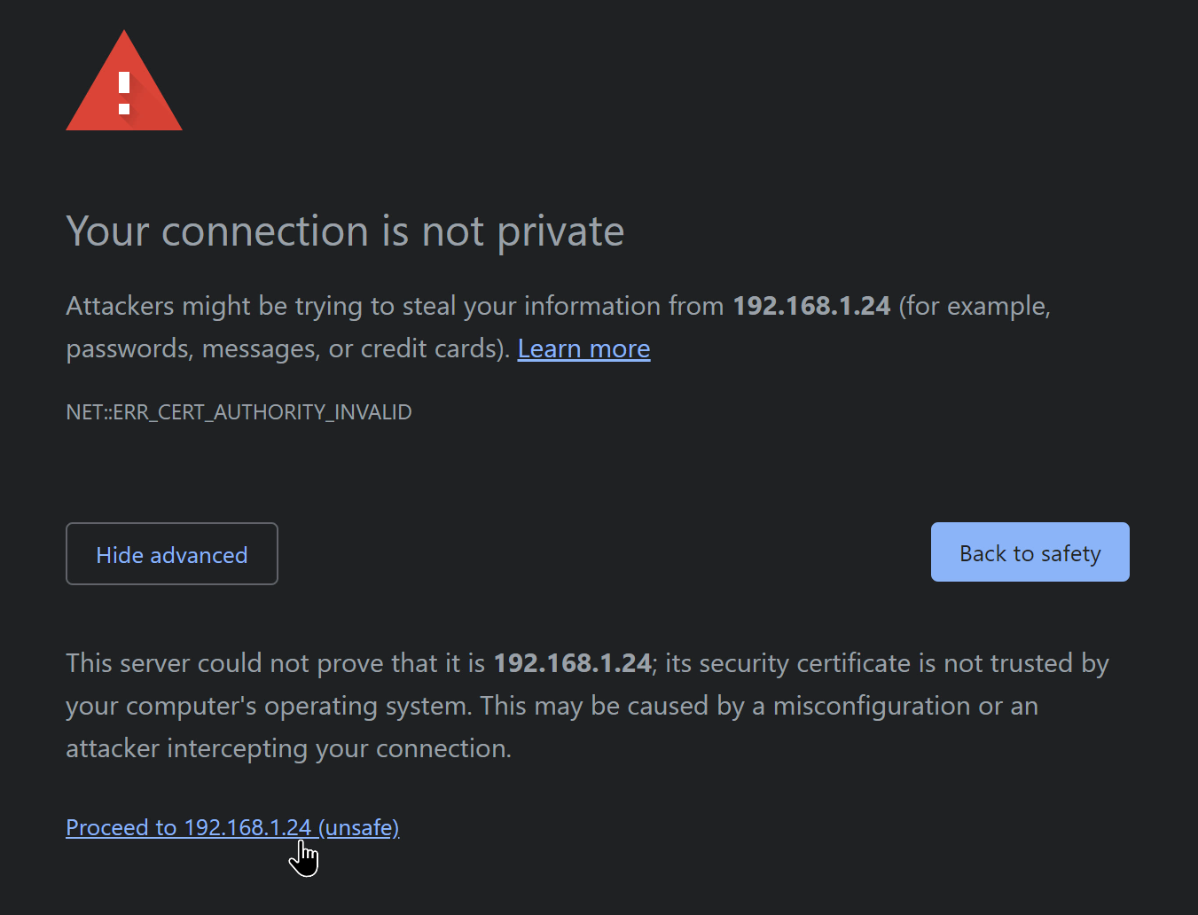Click "your computer's operating system" text

click(268, 706)
